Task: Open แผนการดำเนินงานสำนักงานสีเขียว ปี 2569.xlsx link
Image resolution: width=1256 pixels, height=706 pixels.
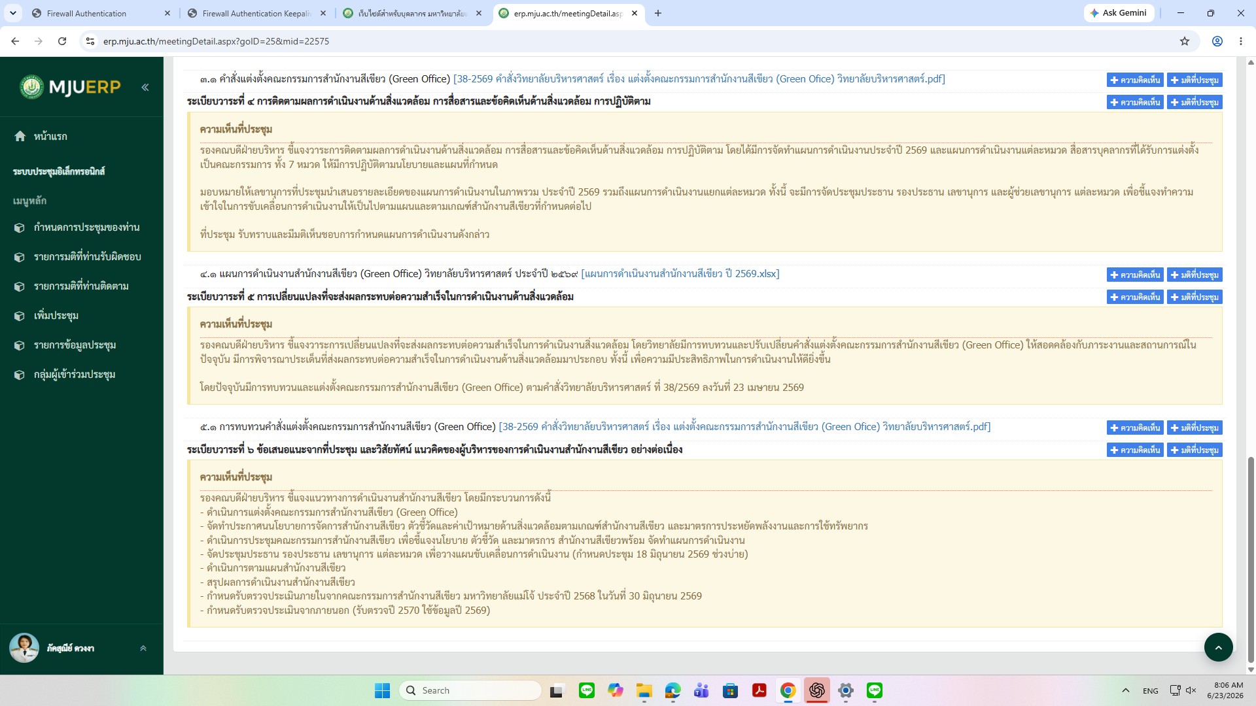Action: (680, 273)
